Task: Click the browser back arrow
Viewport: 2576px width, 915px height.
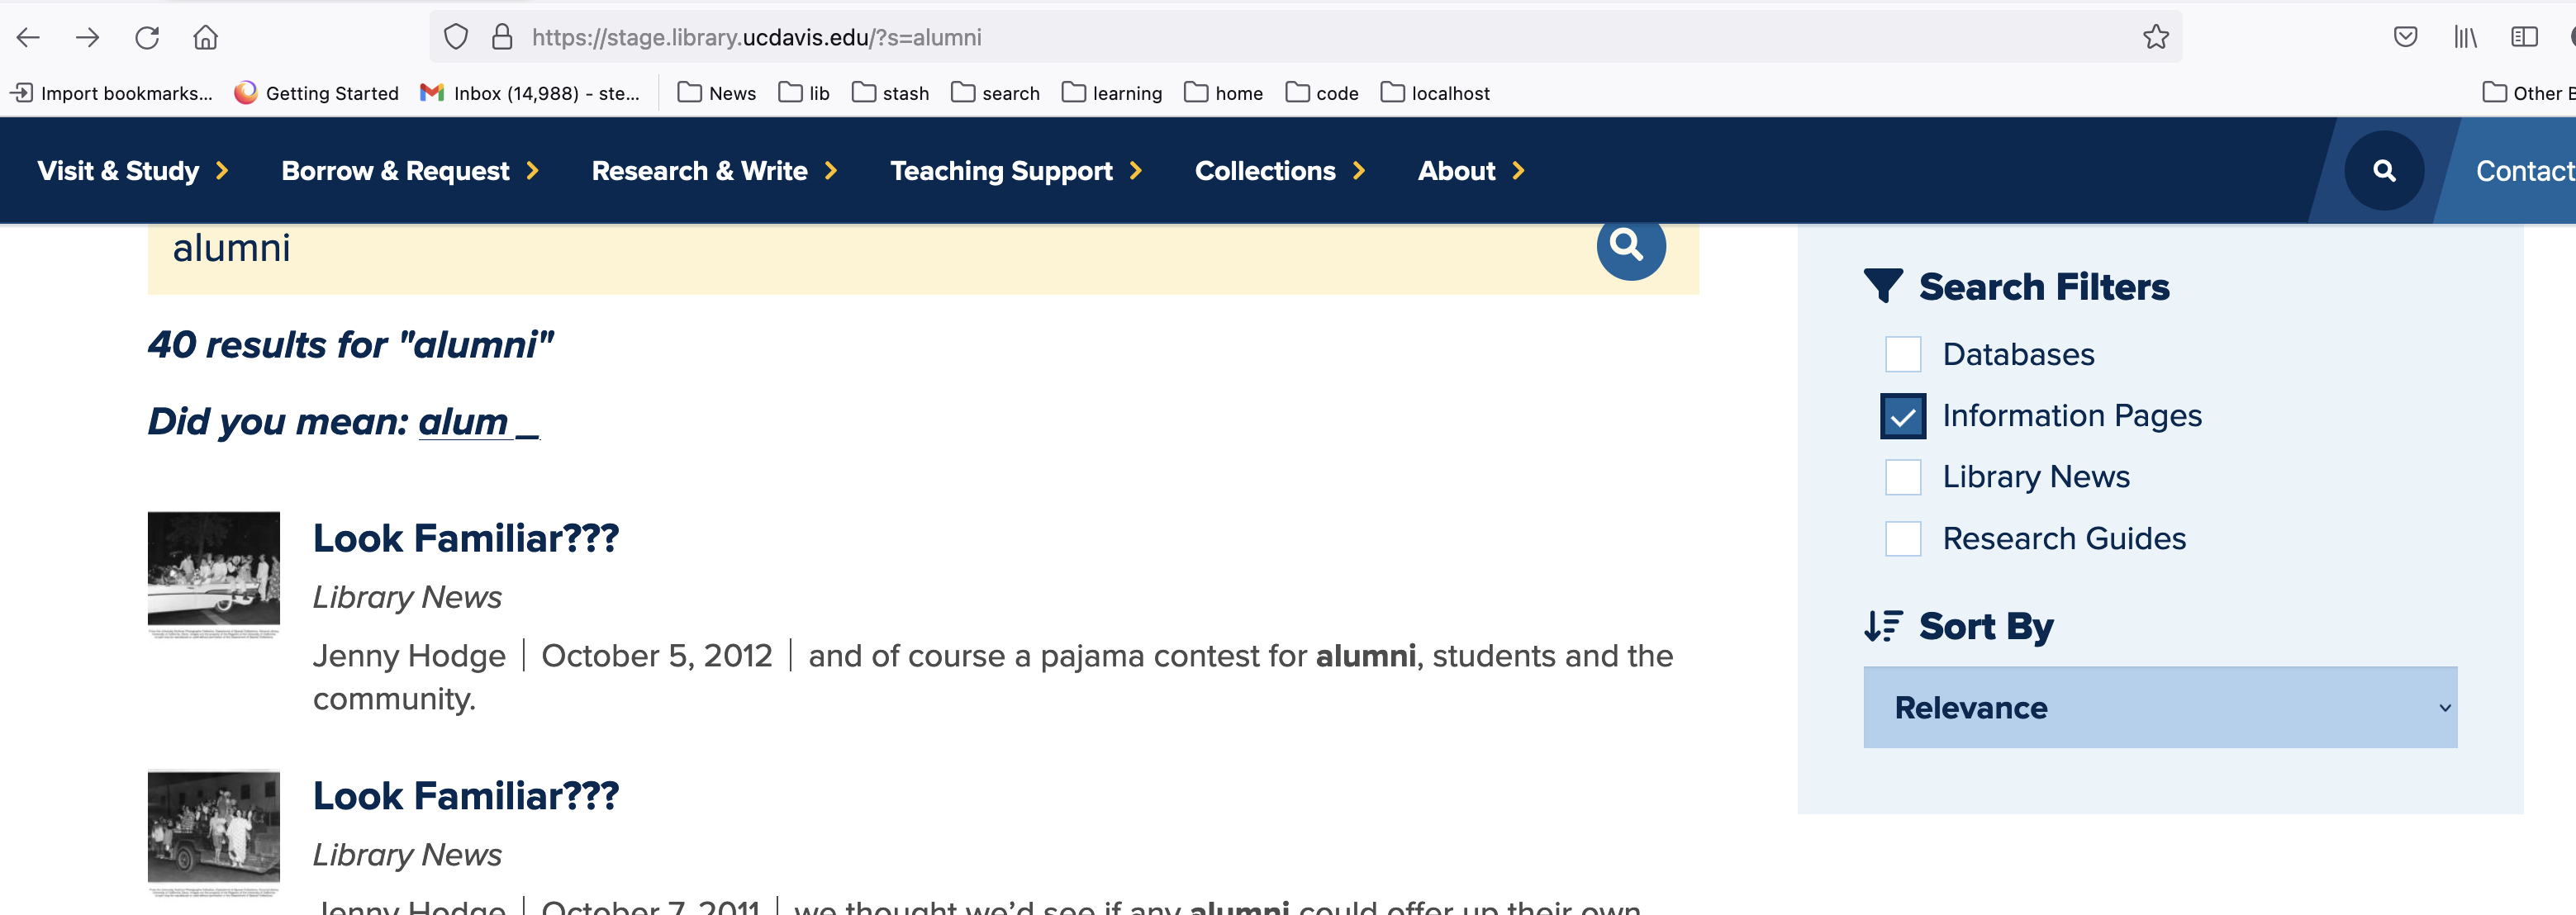Action: [28, 38]
